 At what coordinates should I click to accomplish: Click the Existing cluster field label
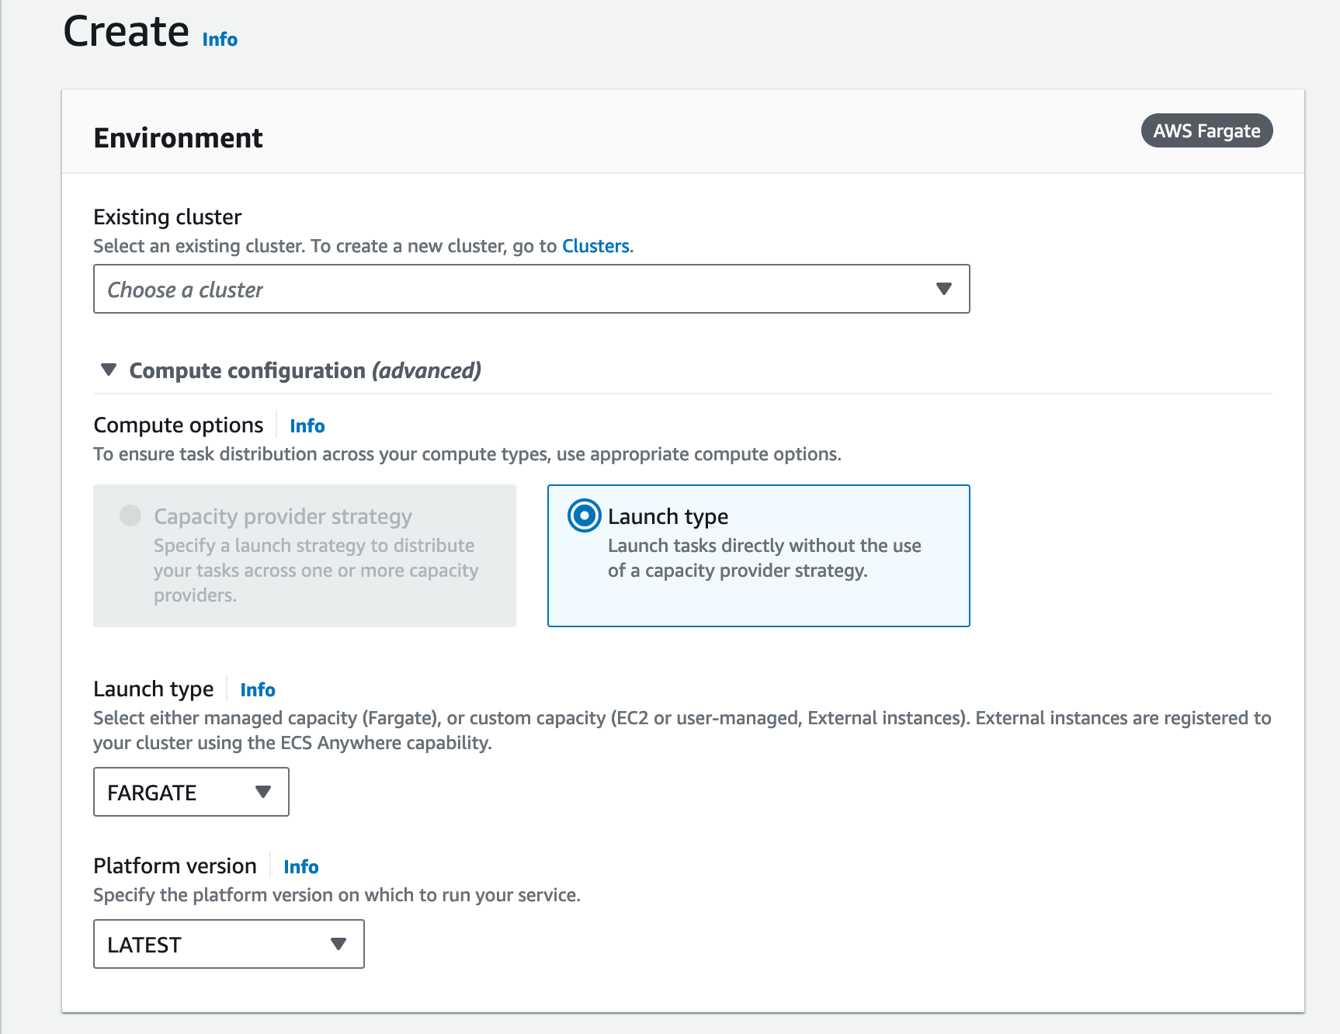click(167, 217)
